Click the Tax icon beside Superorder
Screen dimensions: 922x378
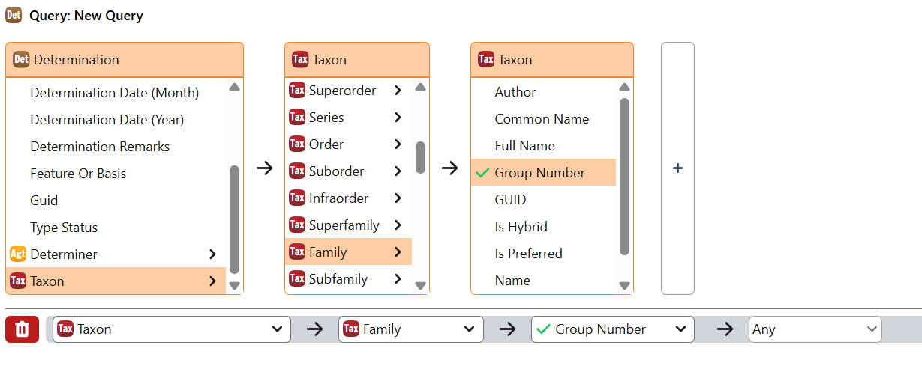297,91
